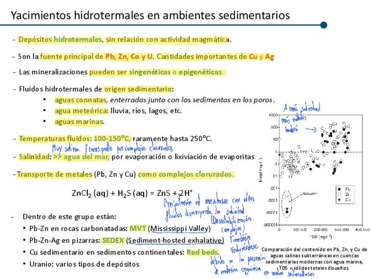Click the bullet 'Uranio: varios tipos de depósitos'

tap(84, 264)
